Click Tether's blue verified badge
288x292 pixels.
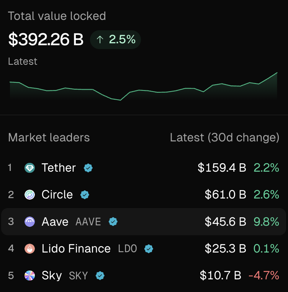tap(88, 168)
